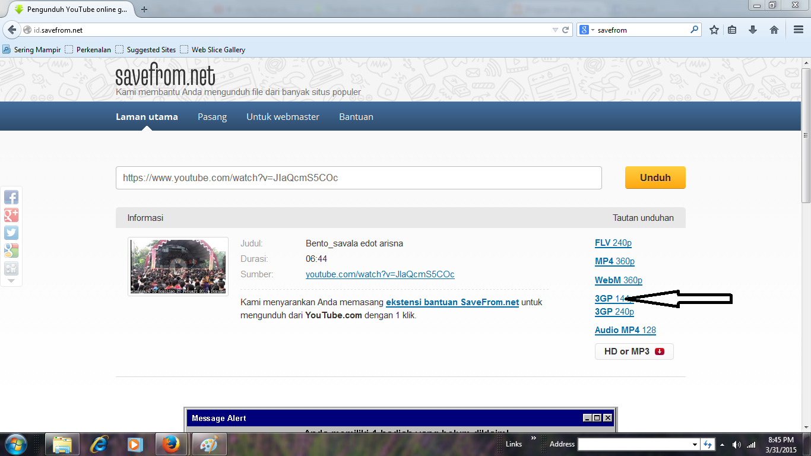This screenshot has width=811, height=456.
Task: Open the Pasang menu item
Action: point(213,117)
